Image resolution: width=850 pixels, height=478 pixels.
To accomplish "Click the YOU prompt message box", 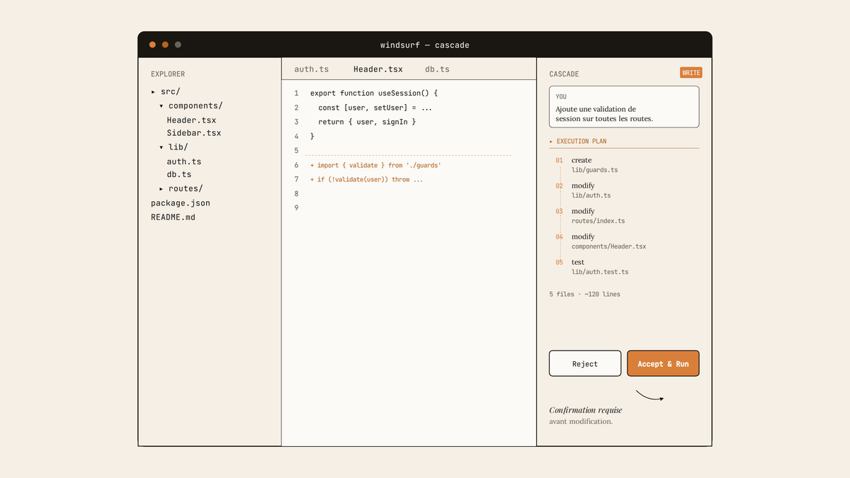I will 624,107.
